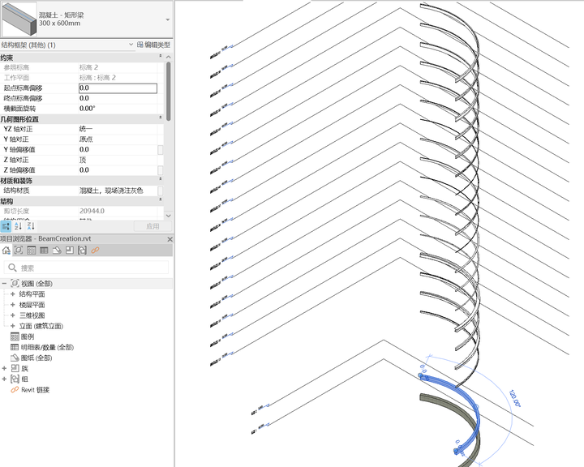Collapse the 几何图形位置 properties section
Image resolution: width=584 pixels, height=467 pixels.
coord(161,118)
